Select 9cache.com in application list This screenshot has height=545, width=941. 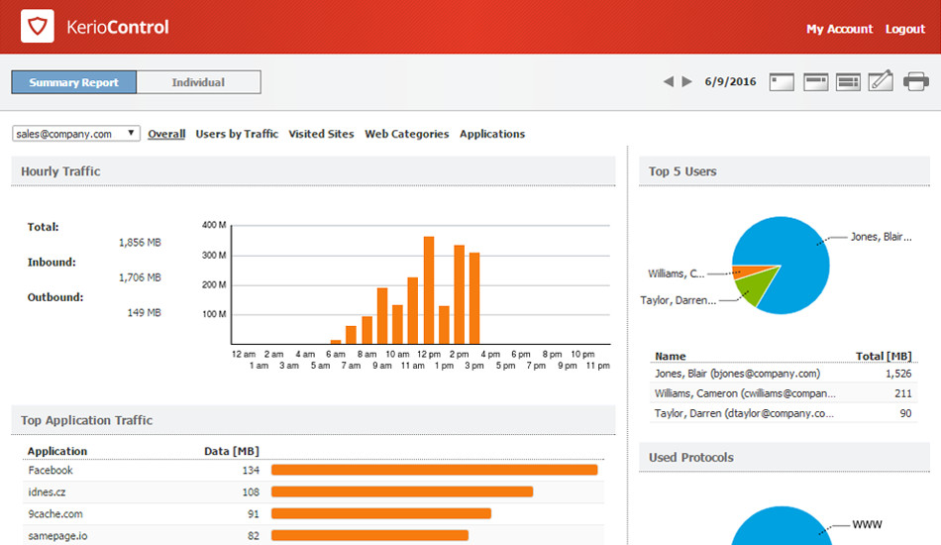click(x=55, y=514)
